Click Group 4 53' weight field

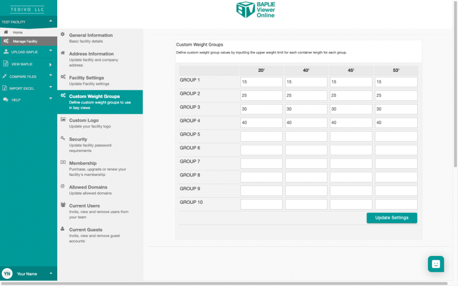[396, 123]
